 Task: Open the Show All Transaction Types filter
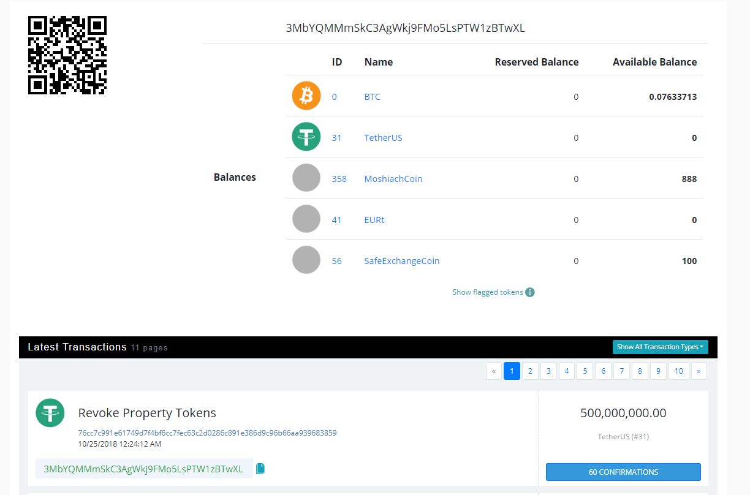[660, 347]
